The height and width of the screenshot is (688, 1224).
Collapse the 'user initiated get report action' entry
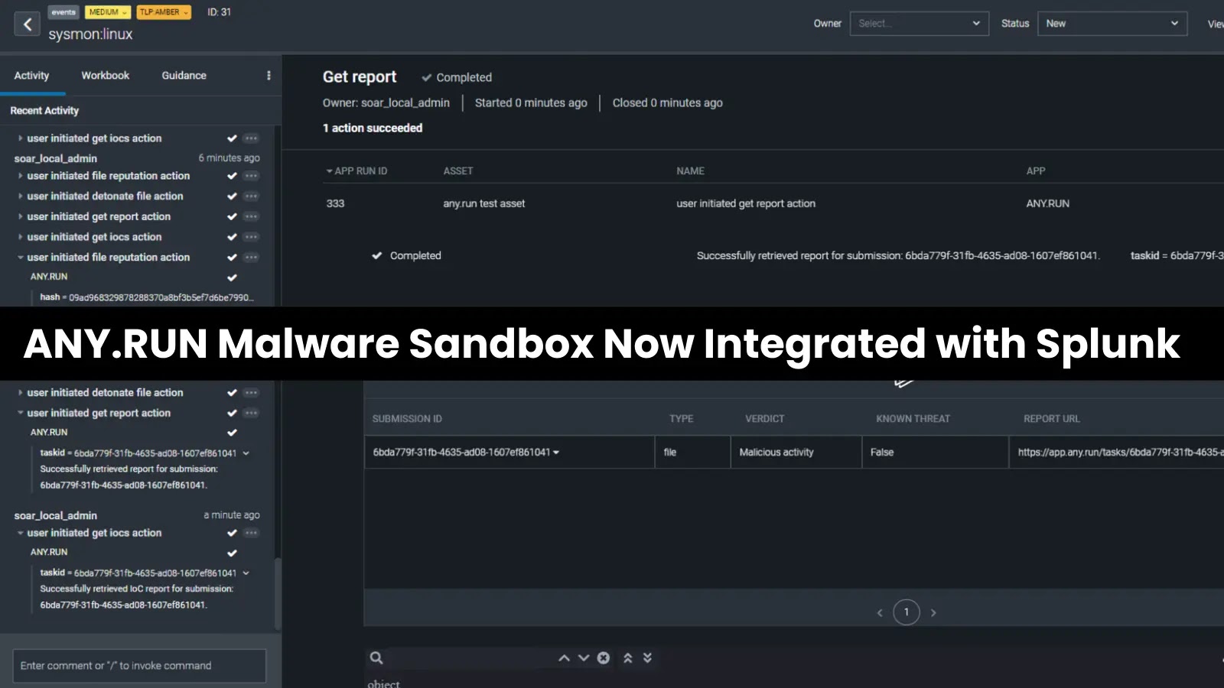[x=20, y=413]
